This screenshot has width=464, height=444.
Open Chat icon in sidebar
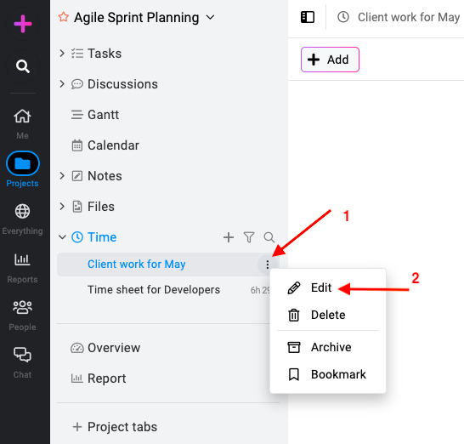(x=22, y=355)
